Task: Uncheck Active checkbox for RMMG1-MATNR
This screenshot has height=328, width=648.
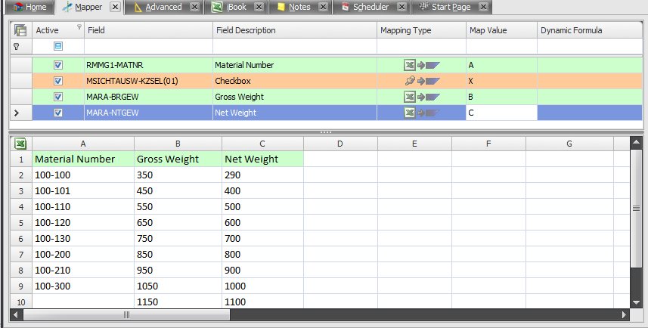Action: (58, 65)
